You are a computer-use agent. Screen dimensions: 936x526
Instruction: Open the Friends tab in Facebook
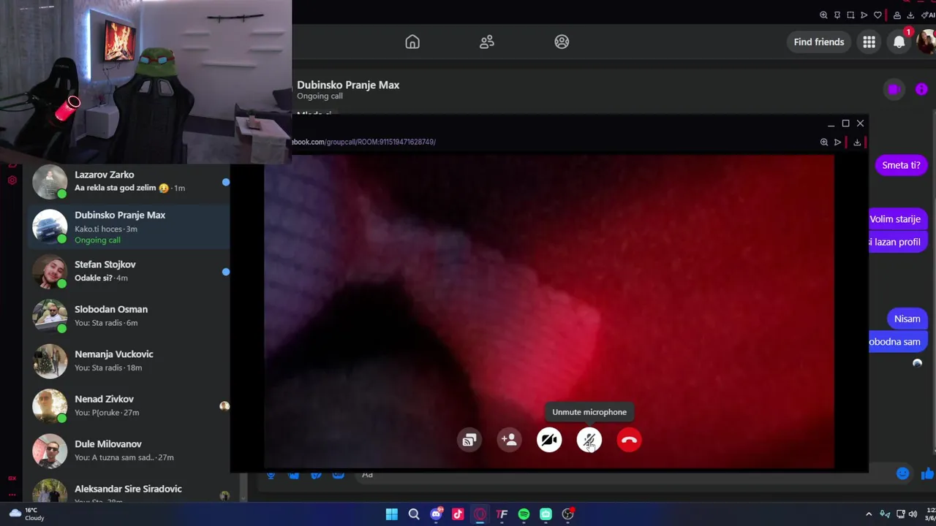click(487, 42)
